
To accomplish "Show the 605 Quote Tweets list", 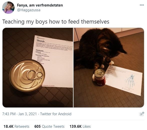I will pos(49,126).
